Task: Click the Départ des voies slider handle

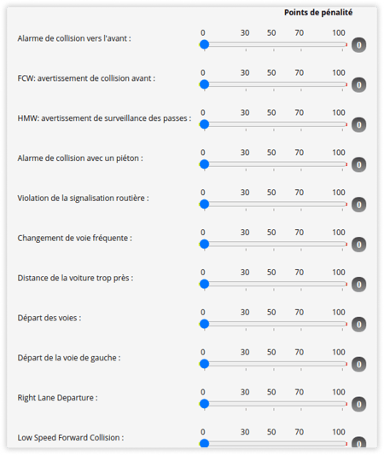Action: point(204,324)
